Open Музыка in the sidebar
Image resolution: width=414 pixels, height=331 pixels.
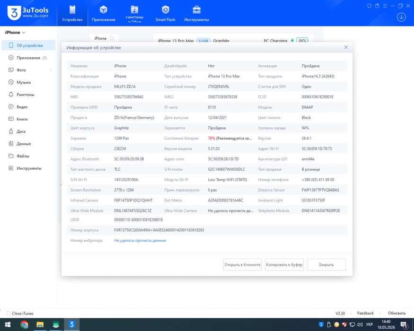tap(28, 82)
